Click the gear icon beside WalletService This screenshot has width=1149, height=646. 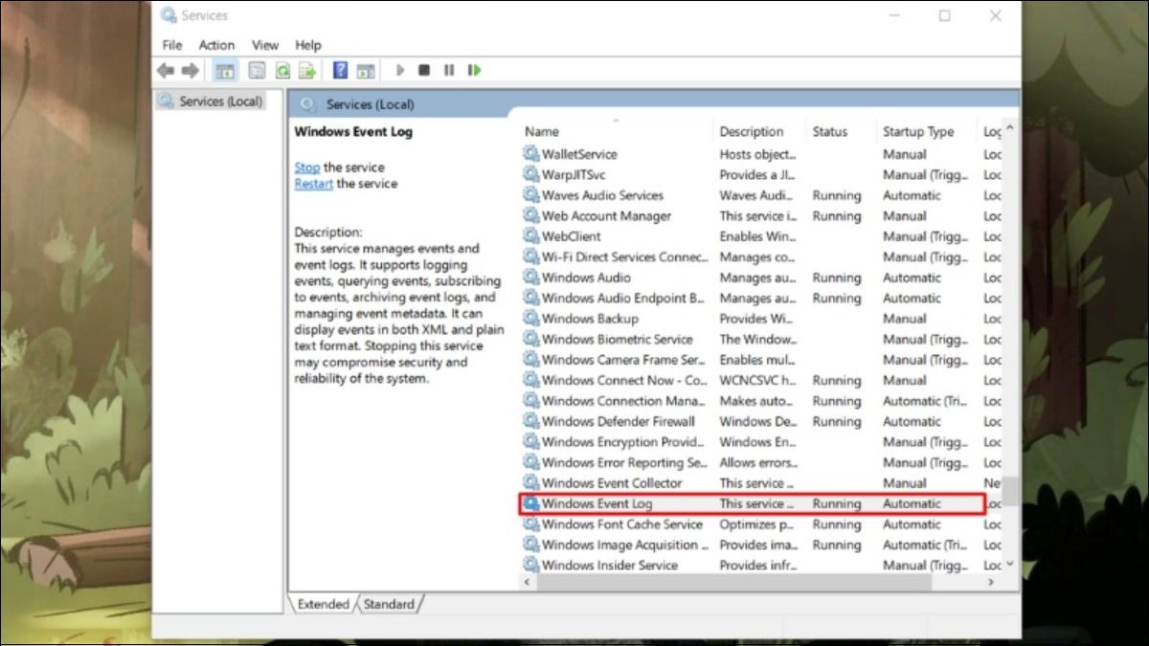(531, 154)
